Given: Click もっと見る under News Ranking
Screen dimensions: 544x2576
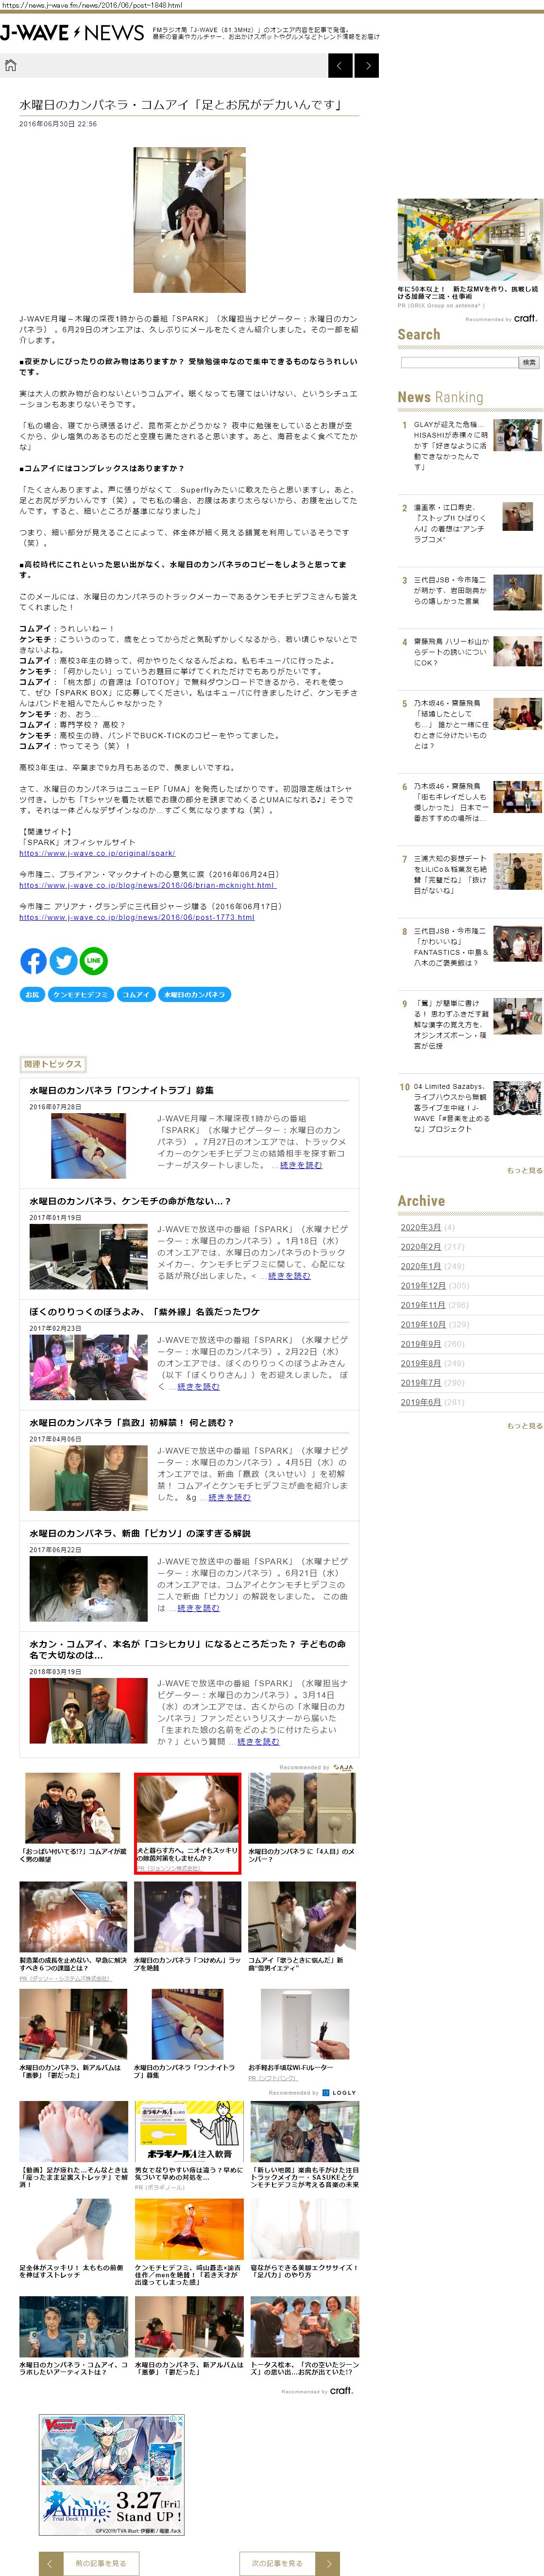Looking at the screenshot, I should [x=524, y=1170].
